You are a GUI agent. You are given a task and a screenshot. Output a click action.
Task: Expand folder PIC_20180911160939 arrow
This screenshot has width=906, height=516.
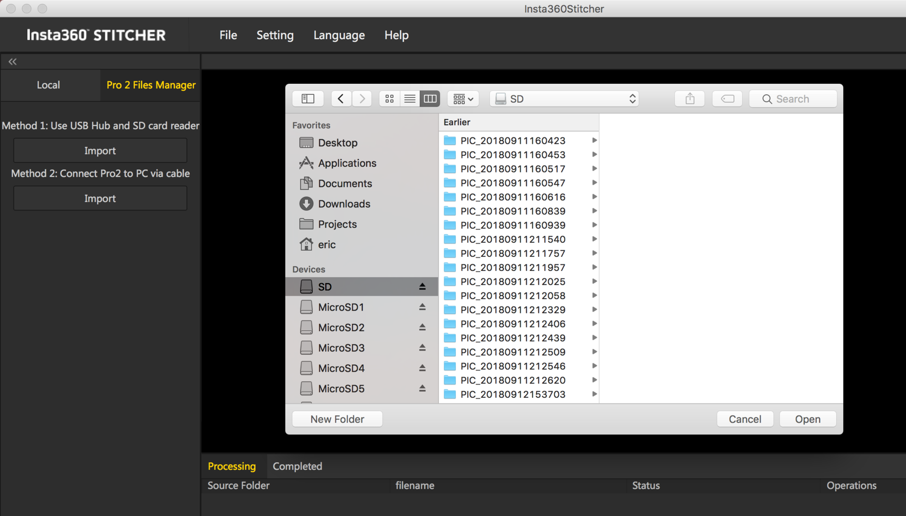(x=595, y=225)
